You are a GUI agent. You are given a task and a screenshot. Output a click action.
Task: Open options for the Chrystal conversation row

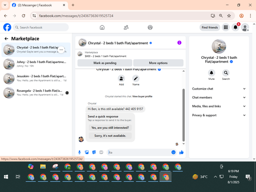[61, 50]
